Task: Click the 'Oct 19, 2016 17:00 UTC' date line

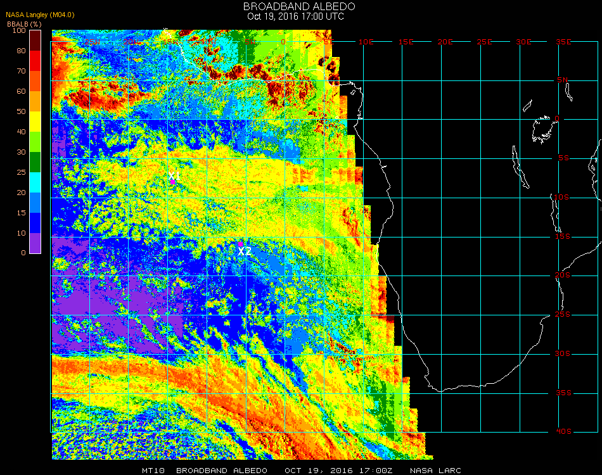Action: (x=296, y=16)
